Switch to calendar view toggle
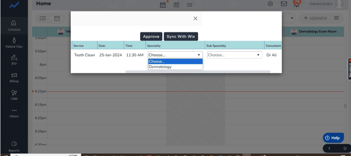The height and width of the screenshot is (156, 351). (57, 18)
